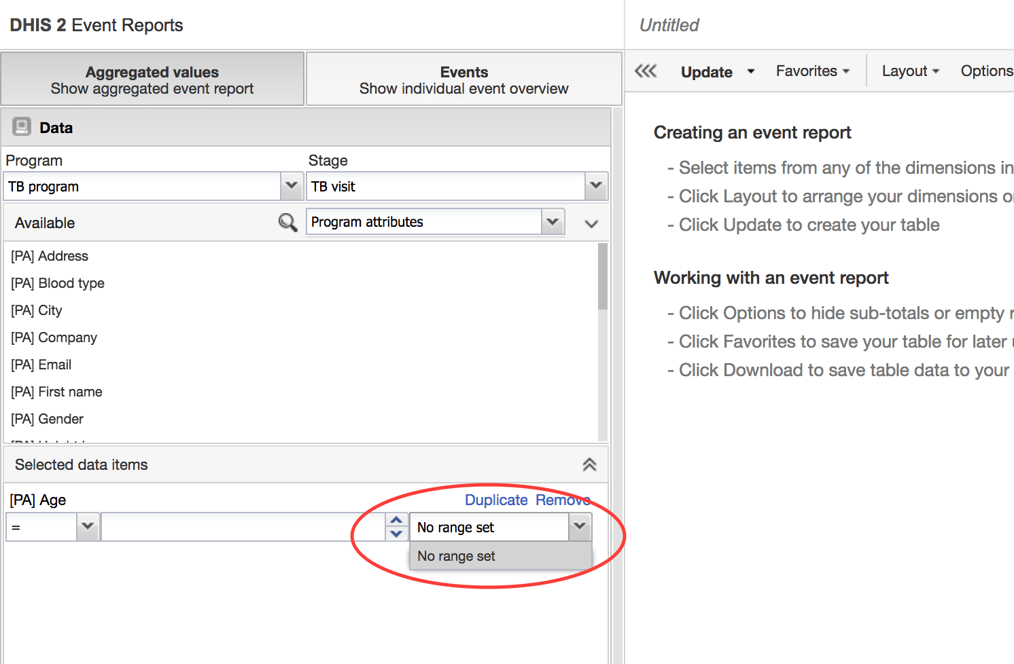This screenshot has height=664, width=1014.
Task: Open the Program attributes type dropdown
Action: (x=553, y=222)
